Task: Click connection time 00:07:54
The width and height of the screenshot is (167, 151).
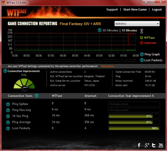Action: click(x=150, y=72)
